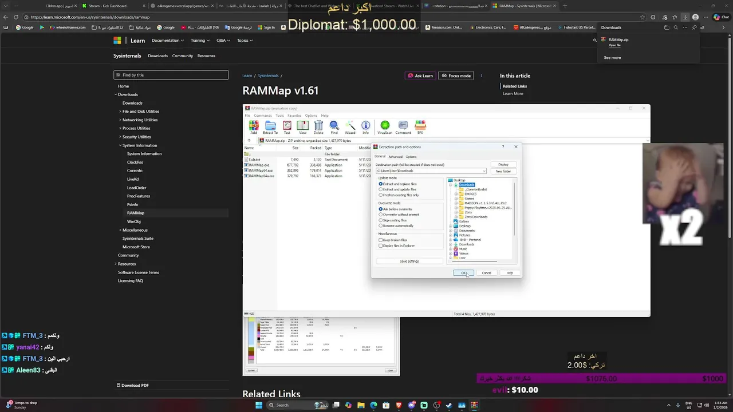Open a new browser tab with plus icon
The image size is (733, 412).
pos(565,6)
